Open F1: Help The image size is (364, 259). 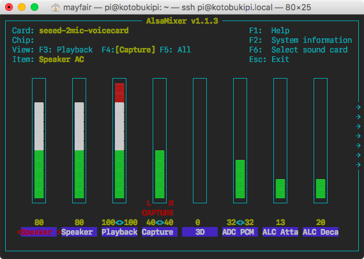click(269, 31)
